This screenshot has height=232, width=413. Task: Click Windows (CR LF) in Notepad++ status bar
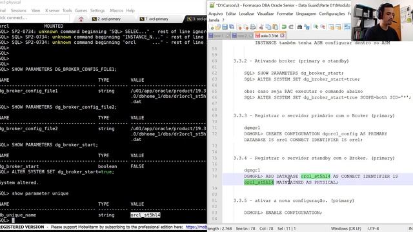[346, 229]
